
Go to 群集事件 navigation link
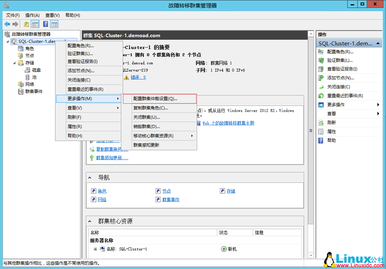[x=171, y=200]
